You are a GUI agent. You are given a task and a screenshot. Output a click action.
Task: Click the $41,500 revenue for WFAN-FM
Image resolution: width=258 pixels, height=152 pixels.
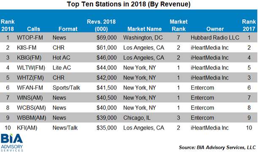coord(106,88)
